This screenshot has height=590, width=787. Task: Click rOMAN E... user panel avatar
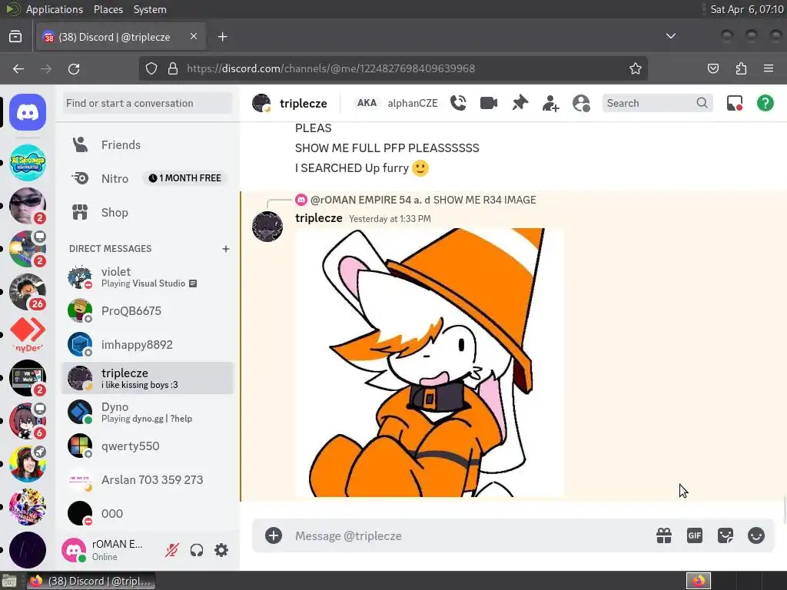pyautogui.click(x=74, y=550)
